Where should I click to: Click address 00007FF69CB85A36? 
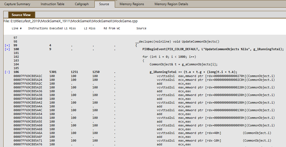pyautogui.click(x=28, y=91)
